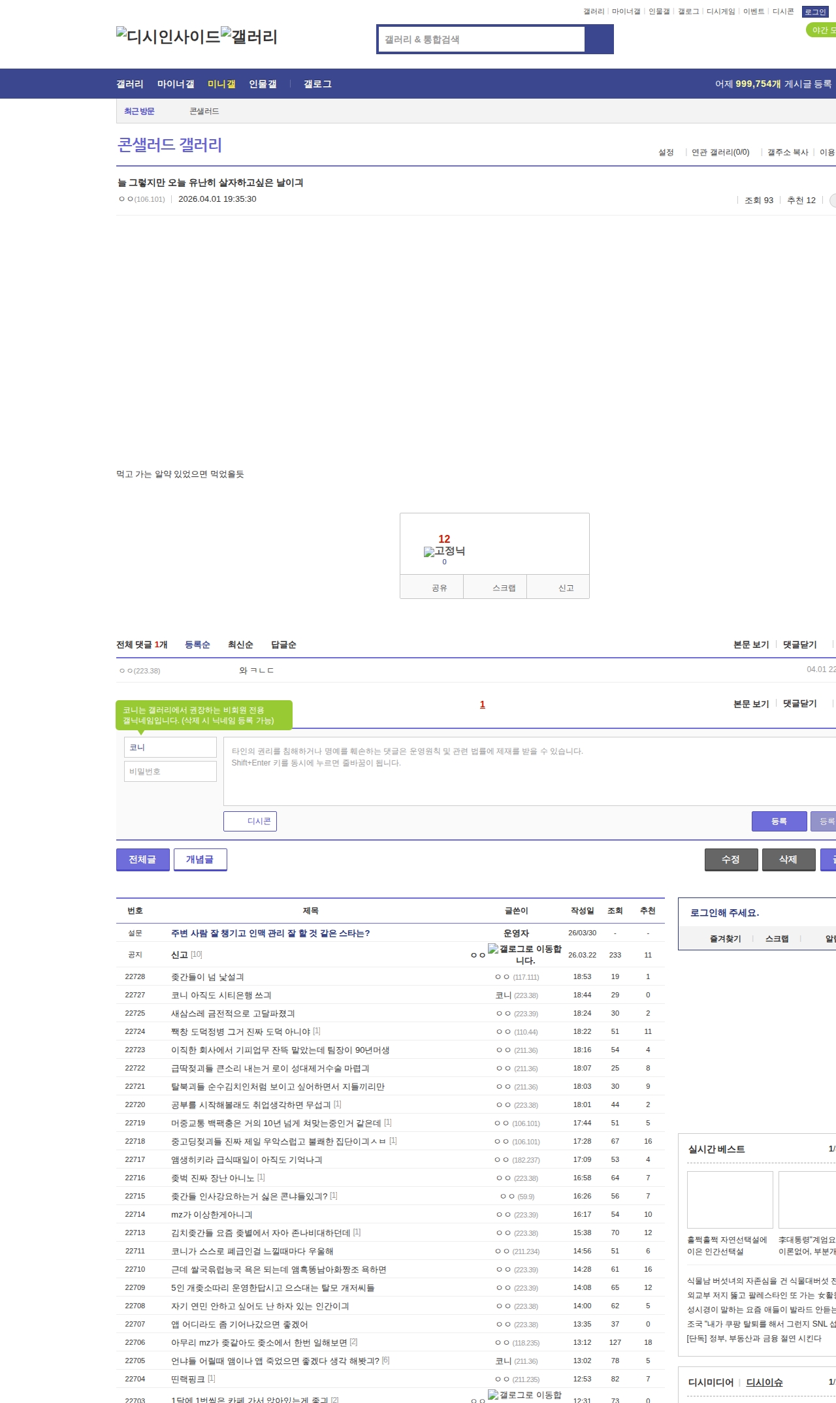Select the 개념글 tab above the post list
836x1403 pixels.
200,860
